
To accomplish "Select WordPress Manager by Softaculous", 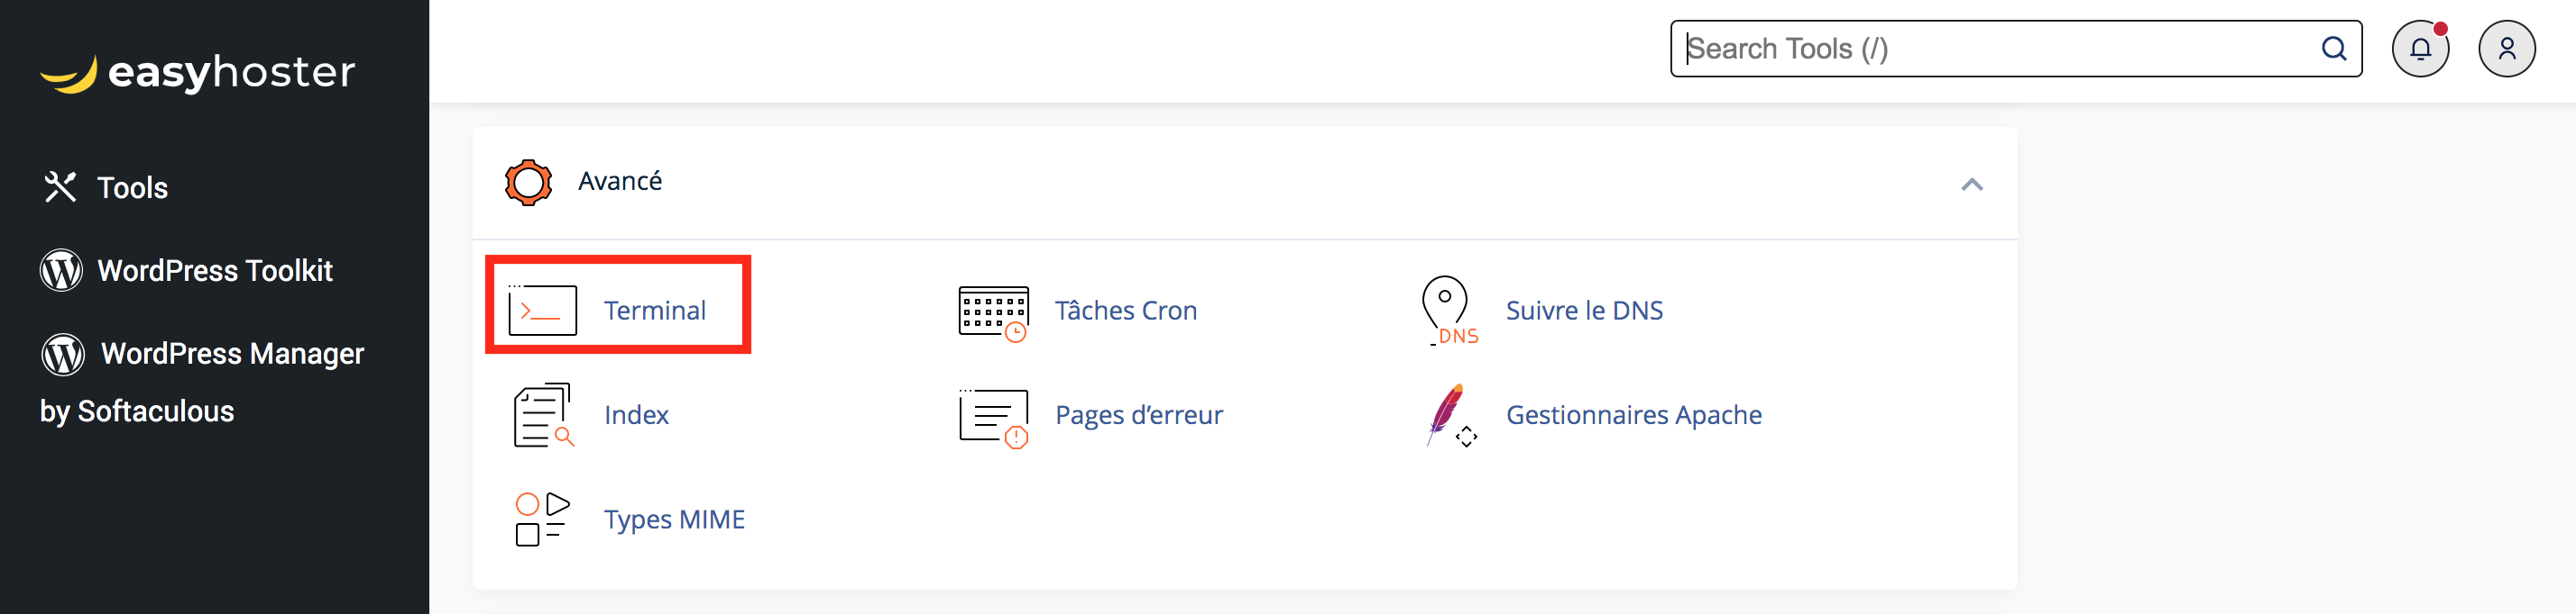I will tap(202, 381).
